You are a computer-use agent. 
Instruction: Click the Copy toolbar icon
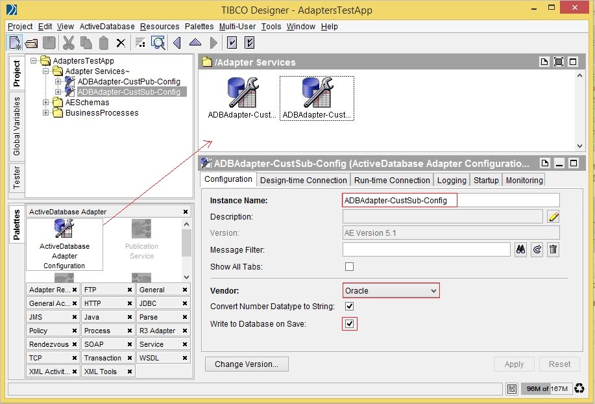pyautogui.click(x=86, y=43)
